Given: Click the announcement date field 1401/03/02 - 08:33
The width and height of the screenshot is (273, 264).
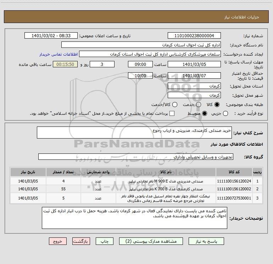Looking at the screenshot, I should (51, 35).
